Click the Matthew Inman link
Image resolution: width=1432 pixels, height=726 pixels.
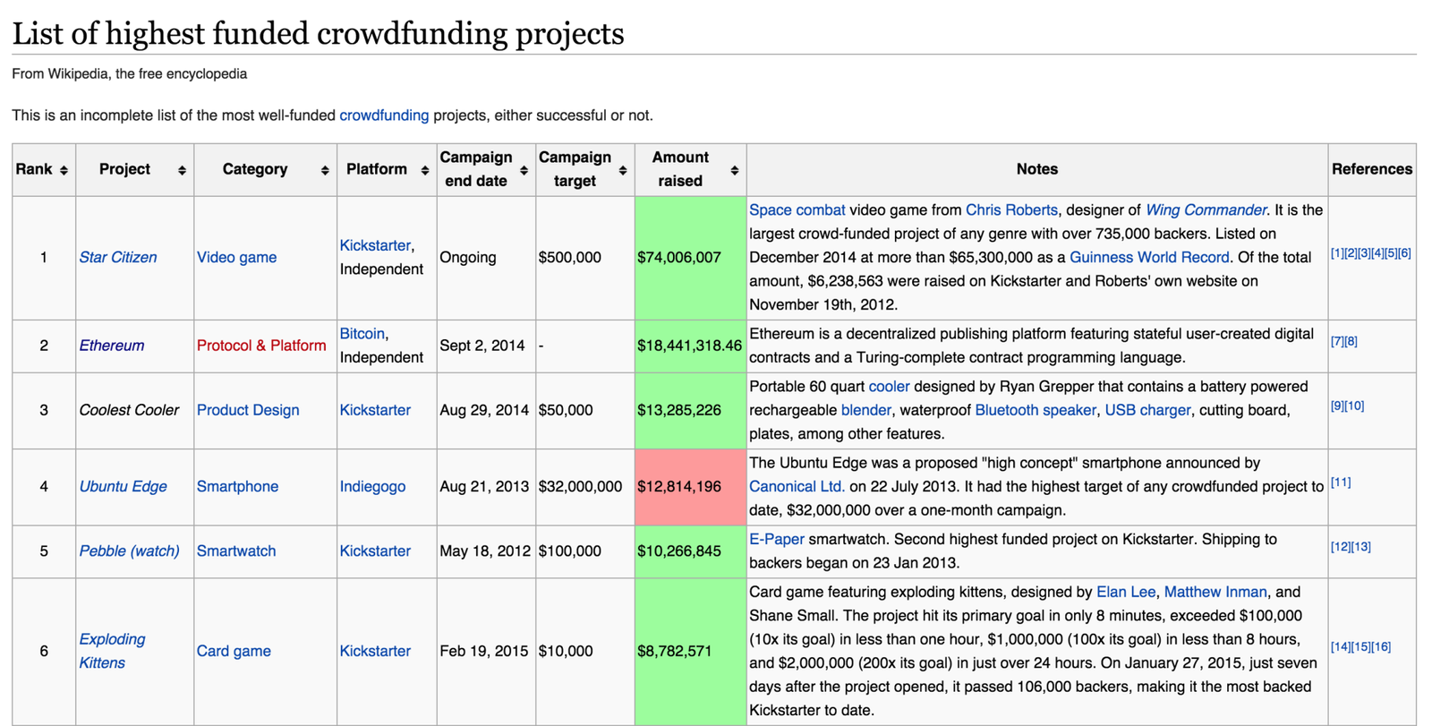(1215, 593)
